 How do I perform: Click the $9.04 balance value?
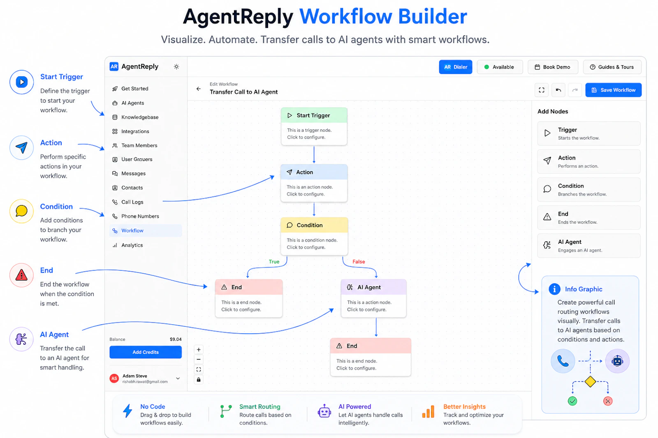(176, 339)
